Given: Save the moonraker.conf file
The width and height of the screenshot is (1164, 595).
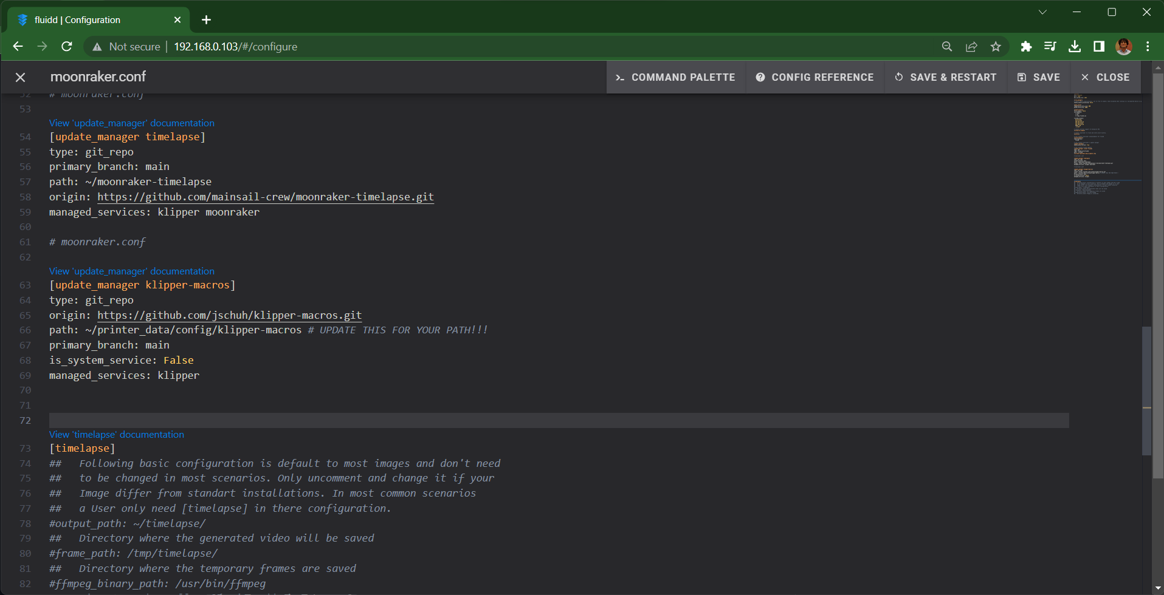Looking at the screenshot, I should click(x=1039, y=77).
